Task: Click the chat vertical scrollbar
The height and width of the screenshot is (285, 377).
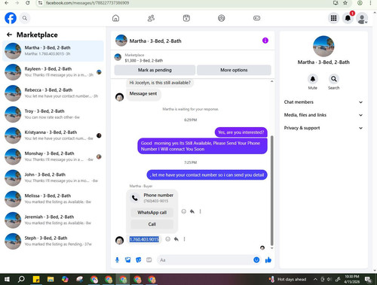Action: tap(271, 190)
